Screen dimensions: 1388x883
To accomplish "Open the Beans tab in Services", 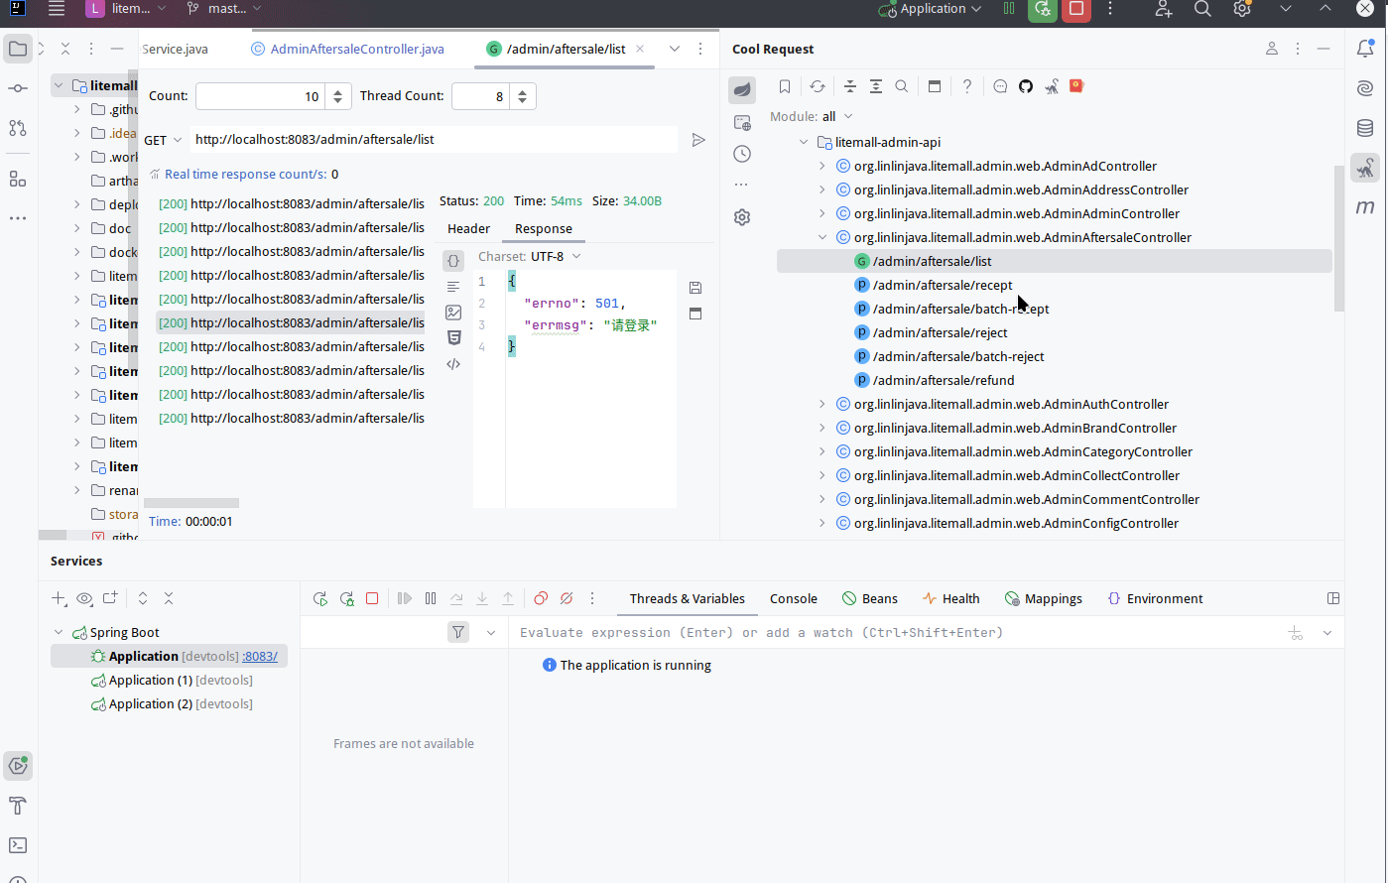I will pyautogui.click(x=870, y=598).
